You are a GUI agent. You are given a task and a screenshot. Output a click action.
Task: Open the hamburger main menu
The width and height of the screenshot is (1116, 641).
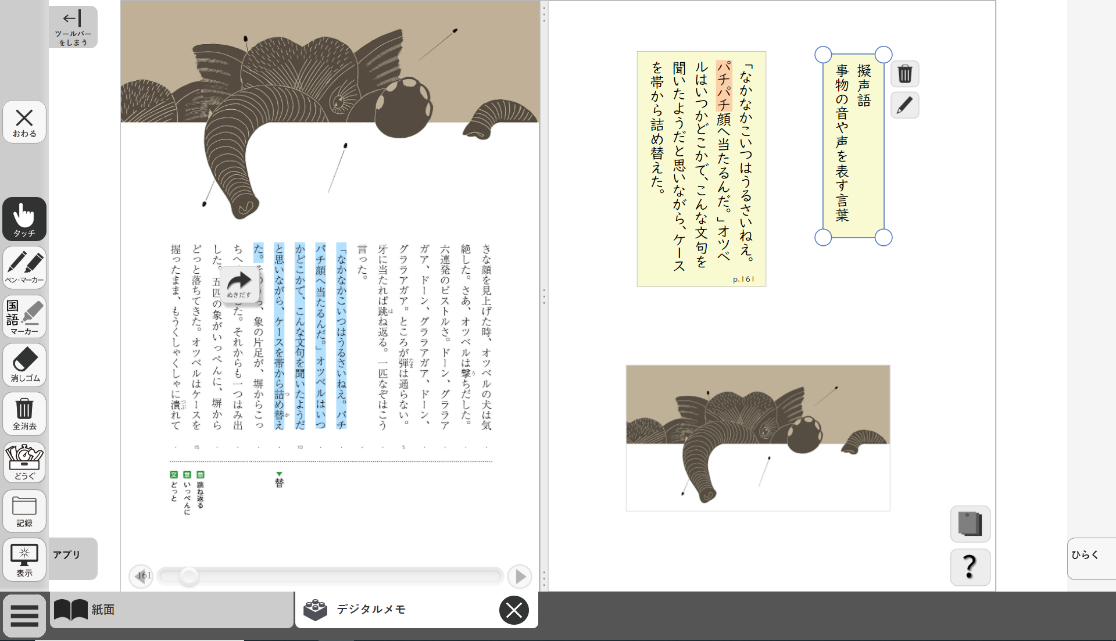click(x=24, y=616)
